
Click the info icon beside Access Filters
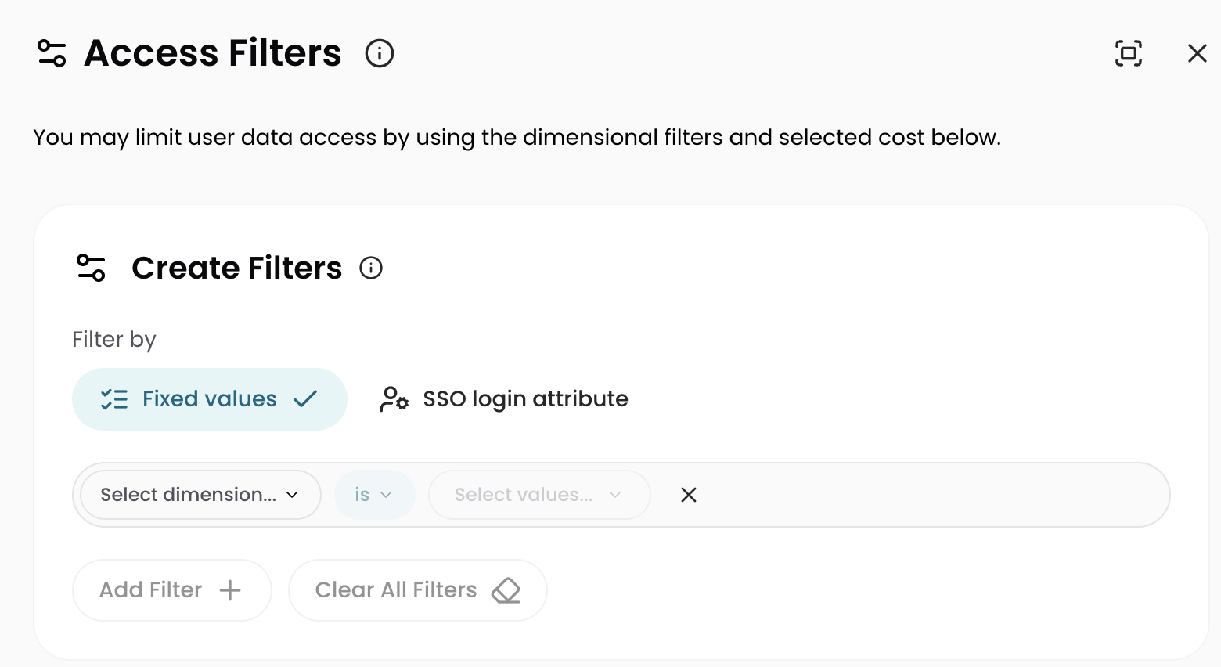pyautogui.click(x=380, y=53)
